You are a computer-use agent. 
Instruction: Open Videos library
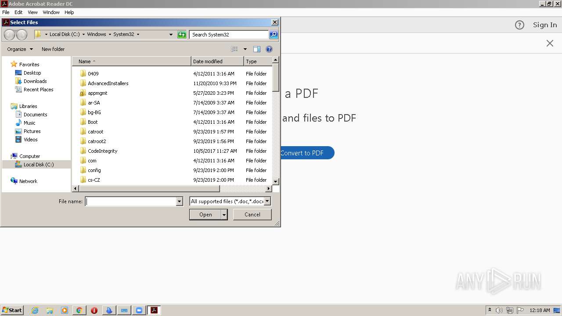[30, 140]
